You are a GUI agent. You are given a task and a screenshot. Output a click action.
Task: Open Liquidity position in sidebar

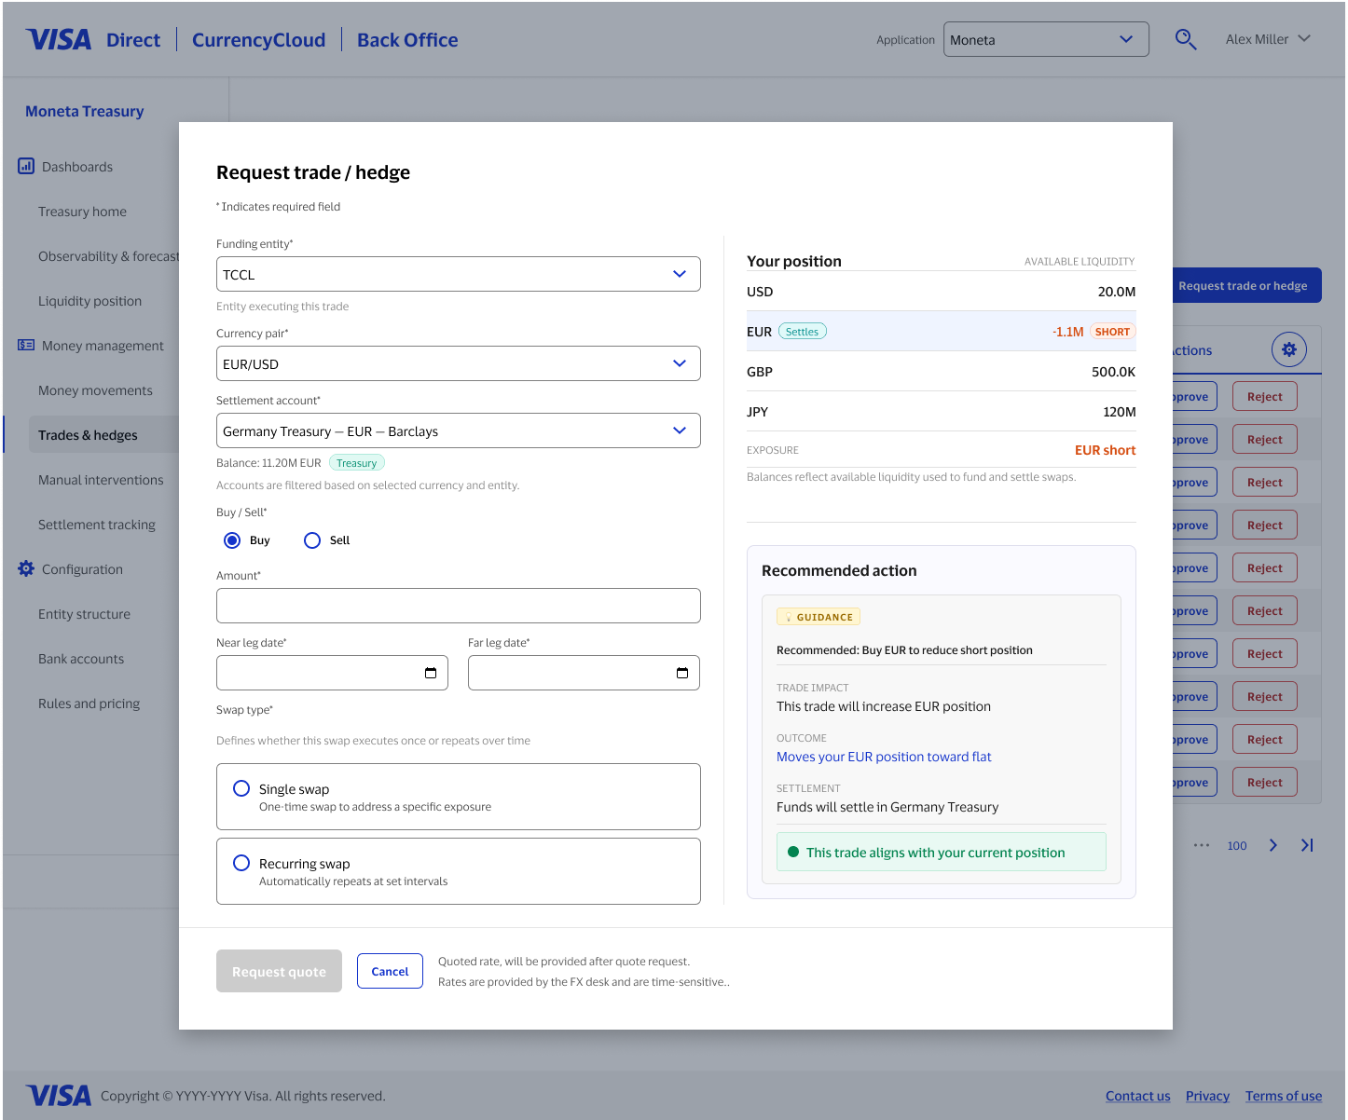(89, 301)
